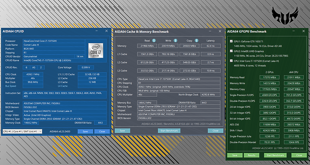Click the Instruction Set list box
This screenshot has width=310, height=165.
tap(65, 95)
